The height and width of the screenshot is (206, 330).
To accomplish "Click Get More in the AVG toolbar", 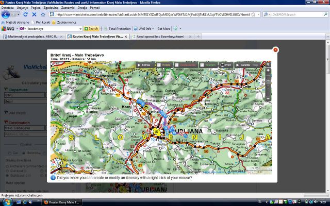I will [164, 29].
